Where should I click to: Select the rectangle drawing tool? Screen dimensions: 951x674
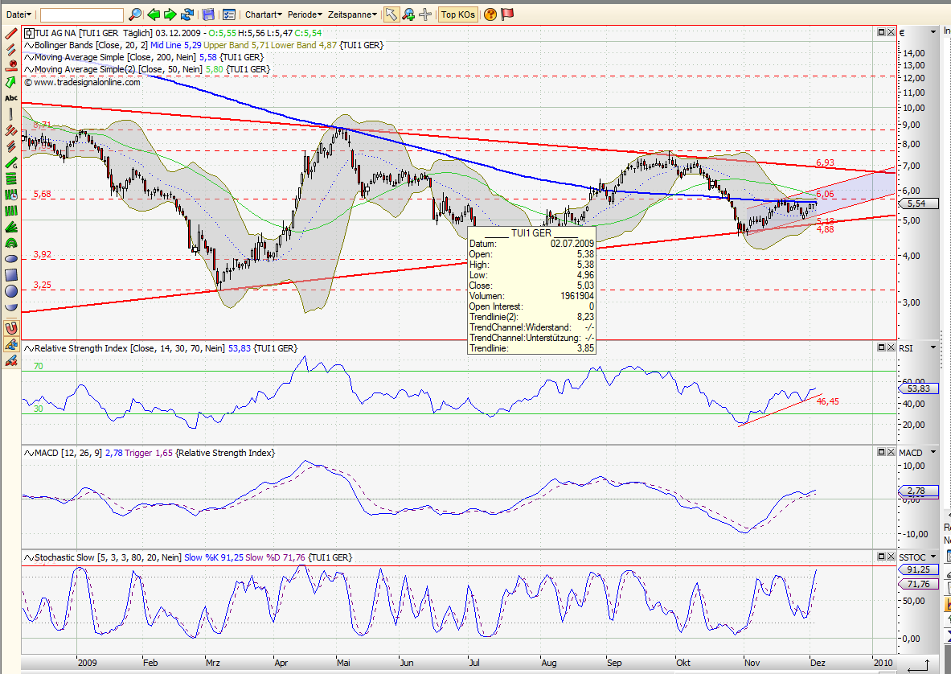pos(11,275)
